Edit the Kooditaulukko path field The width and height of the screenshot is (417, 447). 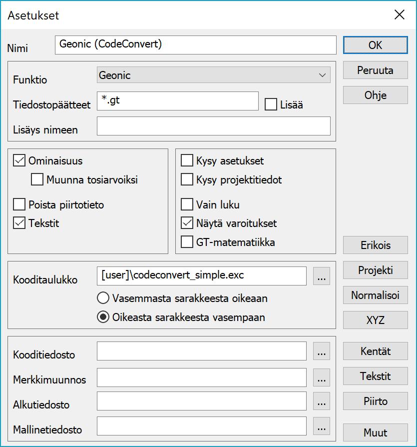pos(202,276)
